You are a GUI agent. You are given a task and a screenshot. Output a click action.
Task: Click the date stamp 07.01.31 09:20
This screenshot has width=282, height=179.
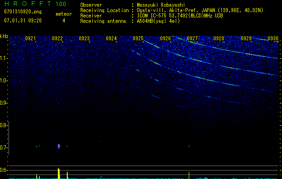23,21
